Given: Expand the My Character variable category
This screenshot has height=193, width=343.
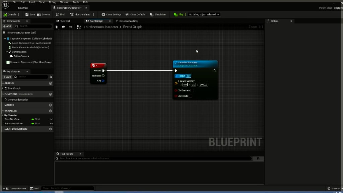Looking at the screenshot, I should click(x=3, y=115).
